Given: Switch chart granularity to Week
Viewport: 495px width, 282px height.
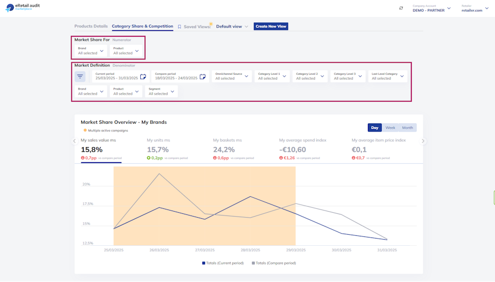Looking at the screenshot, I should (390, 128).
